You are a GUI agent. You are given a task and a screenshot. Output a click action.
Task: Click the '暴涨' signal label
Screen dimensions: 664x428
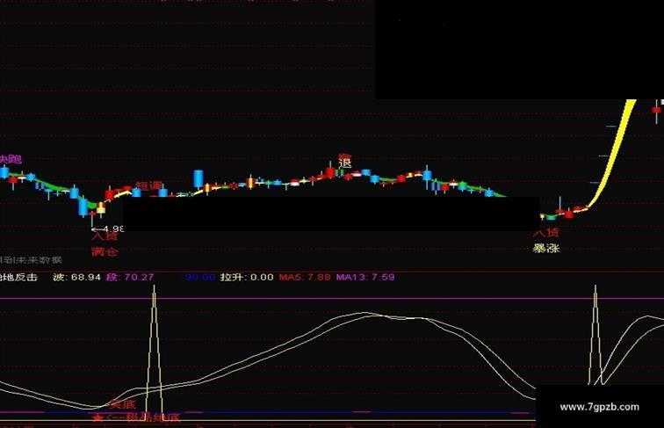[x=545, y=248]
